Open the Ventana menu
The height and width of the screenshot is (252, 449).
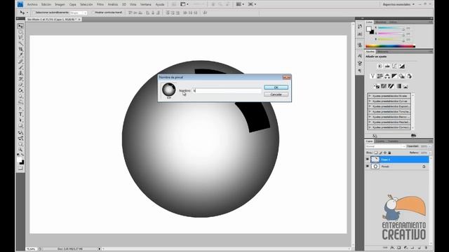pos(146,5)
